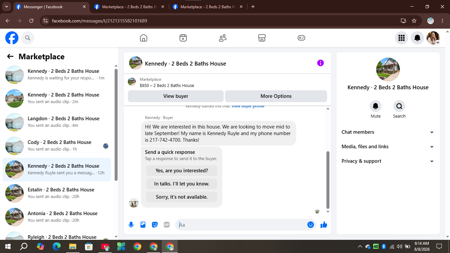The image size is (450, 253).
Task: Click the Facebook logo icon
Action: click(x=12, y=38)
